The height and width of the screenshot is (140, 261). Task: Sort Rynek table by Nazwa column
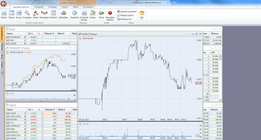[16, 33]
